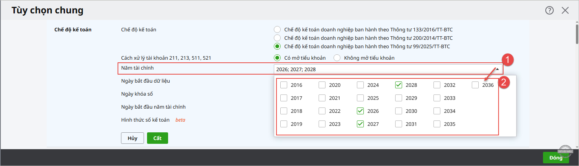Collapse the Năm tài chính dropdown arrow
The height and width of the screenshot is (166, 579).
[x=497, y=69]
